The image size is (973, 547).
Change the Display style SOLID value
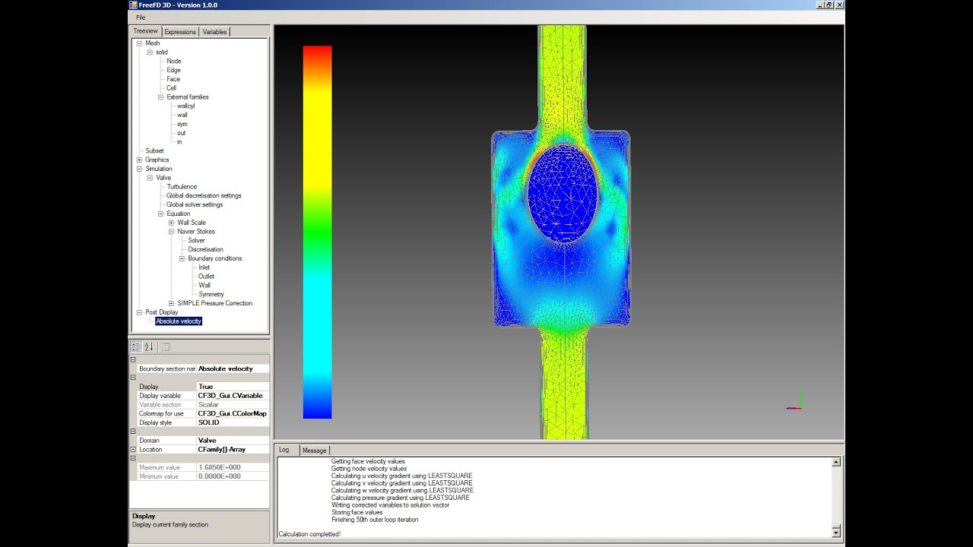(232, 422)
